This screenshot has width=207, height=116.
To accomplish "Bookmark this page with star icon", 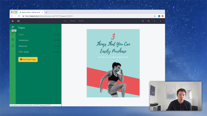I will (x=155, y=16).
